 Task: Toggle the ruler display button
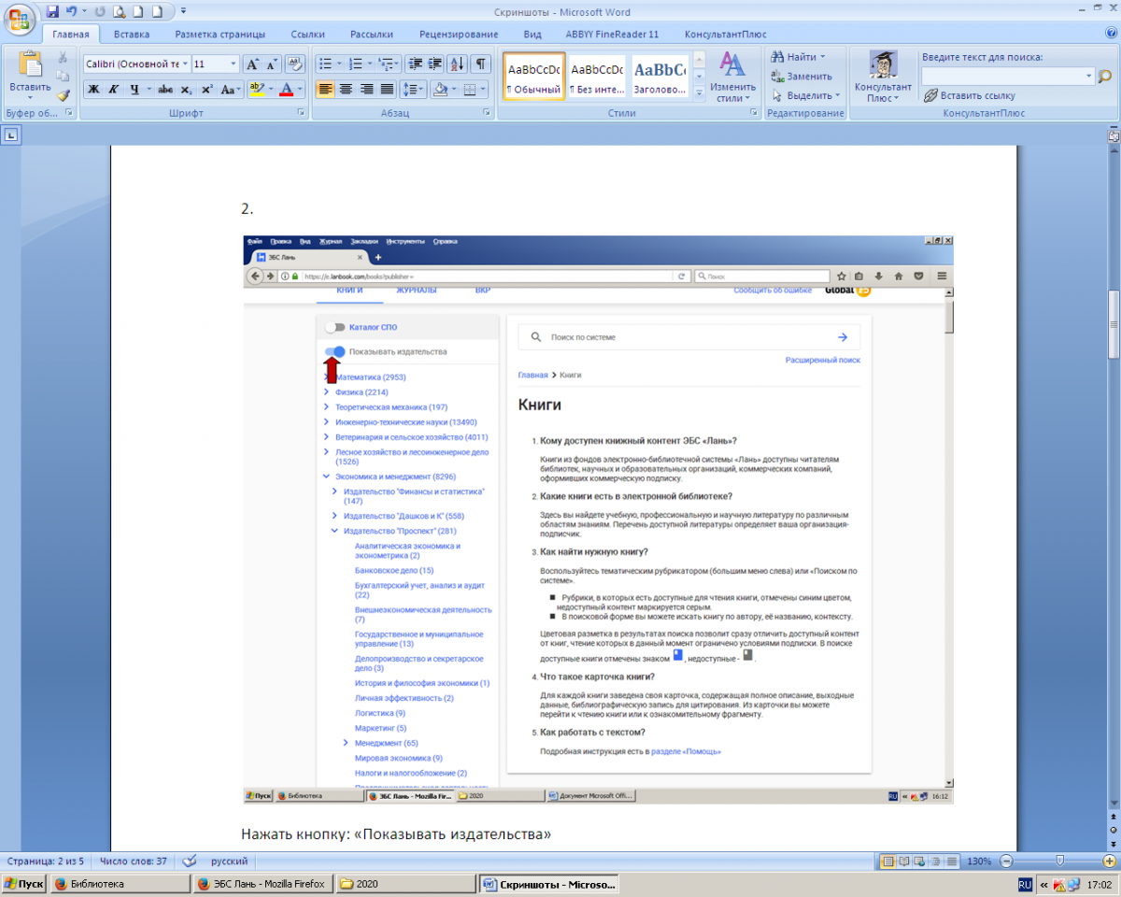pos(1114,135)
